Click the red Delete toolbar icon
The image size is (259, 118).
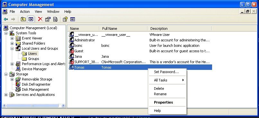40,19
